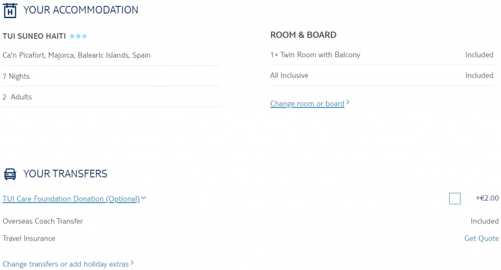Open Change room or board link
Viewport: 501px width, 270px height.
(x=307, y=104)
